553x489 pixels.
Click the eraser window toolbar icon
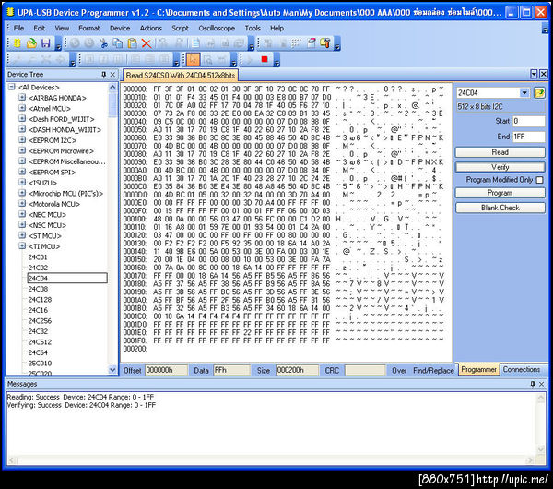point(312,43)
